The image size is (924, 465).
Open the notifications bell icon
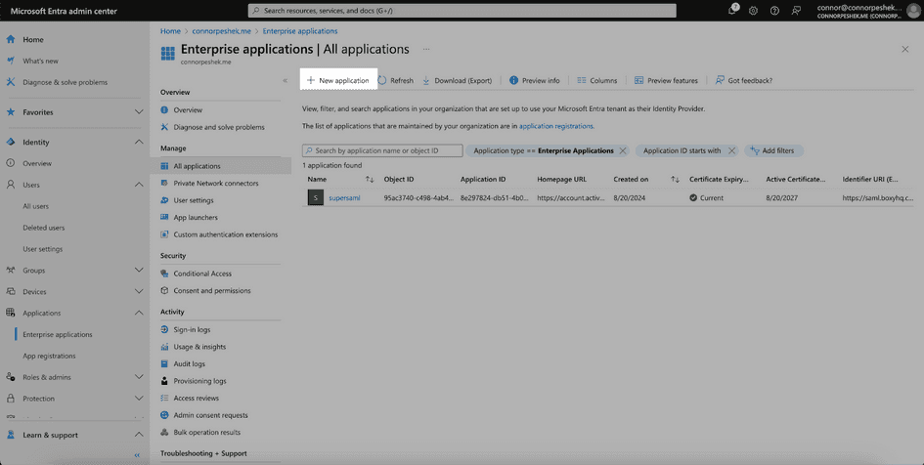[732, 11]
